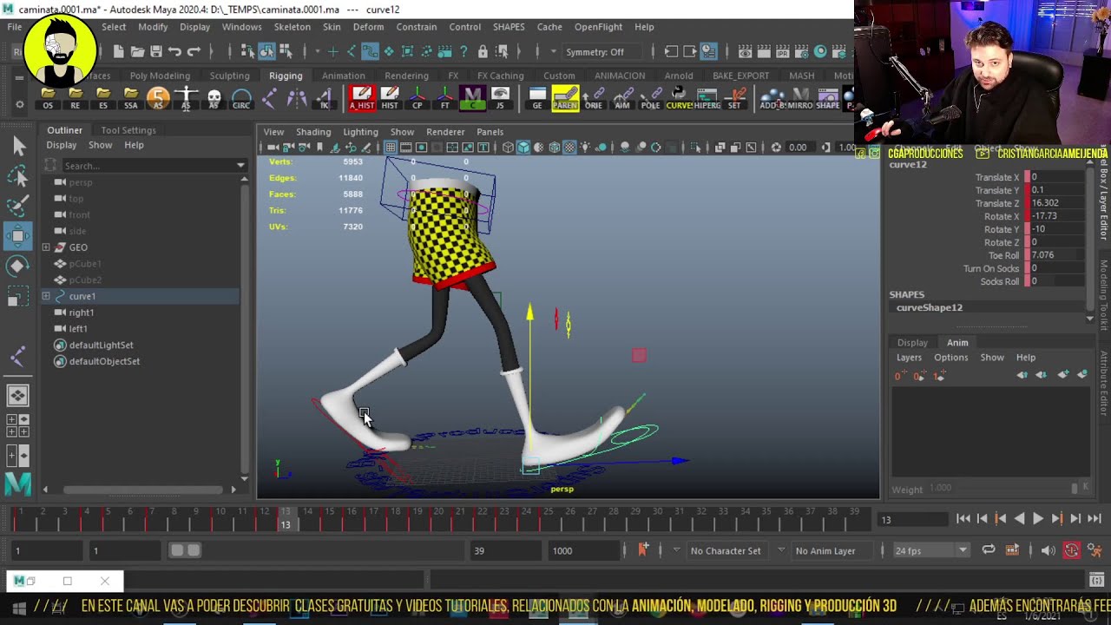Select curveShape12 in the Channel Box
This screenshot has height=625, width=1111.
pos(929,307)
